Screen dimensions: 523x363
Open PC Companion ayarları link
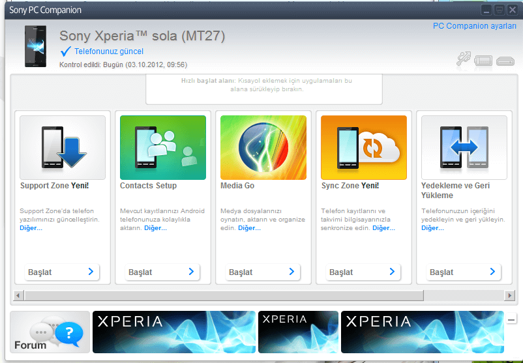coord(474,26)
